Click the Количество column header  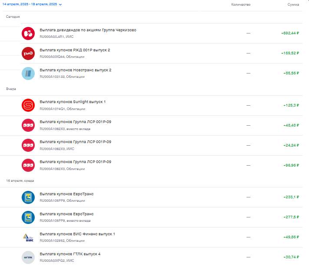[x=240, y=4]
